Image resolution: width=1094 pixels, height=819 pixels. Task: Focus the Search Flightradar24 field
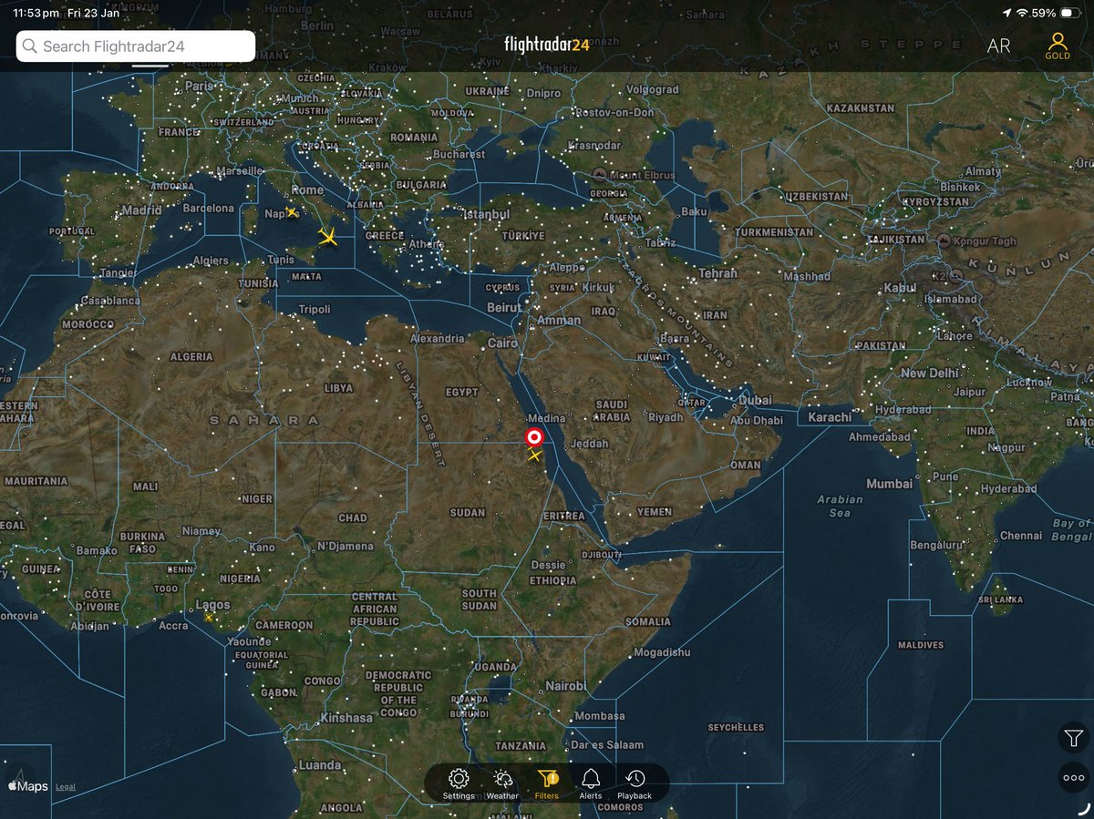click(136, 46)
